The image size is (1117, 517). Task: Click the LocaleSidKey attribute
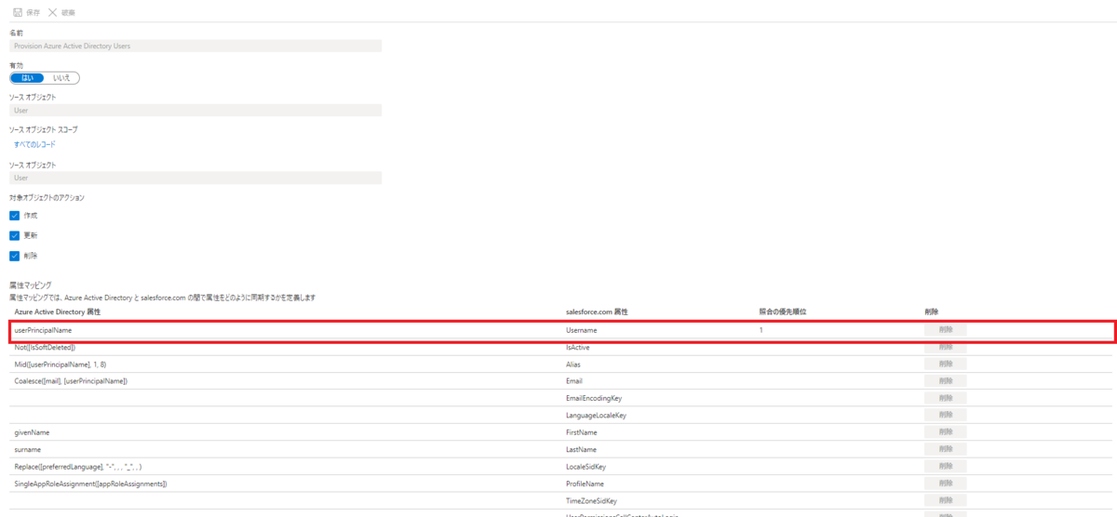click(x=585, y=466)
